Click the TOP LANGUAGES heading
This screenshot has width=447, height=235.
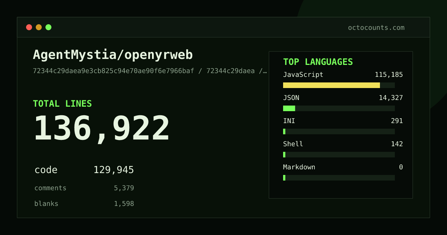tap(318, 62)
